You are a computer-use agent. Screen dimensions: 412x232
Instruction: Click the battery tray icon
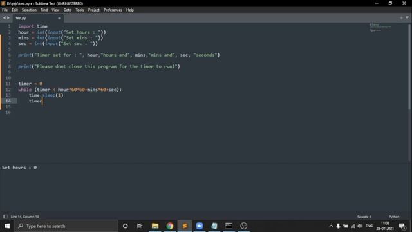(346, 226)
